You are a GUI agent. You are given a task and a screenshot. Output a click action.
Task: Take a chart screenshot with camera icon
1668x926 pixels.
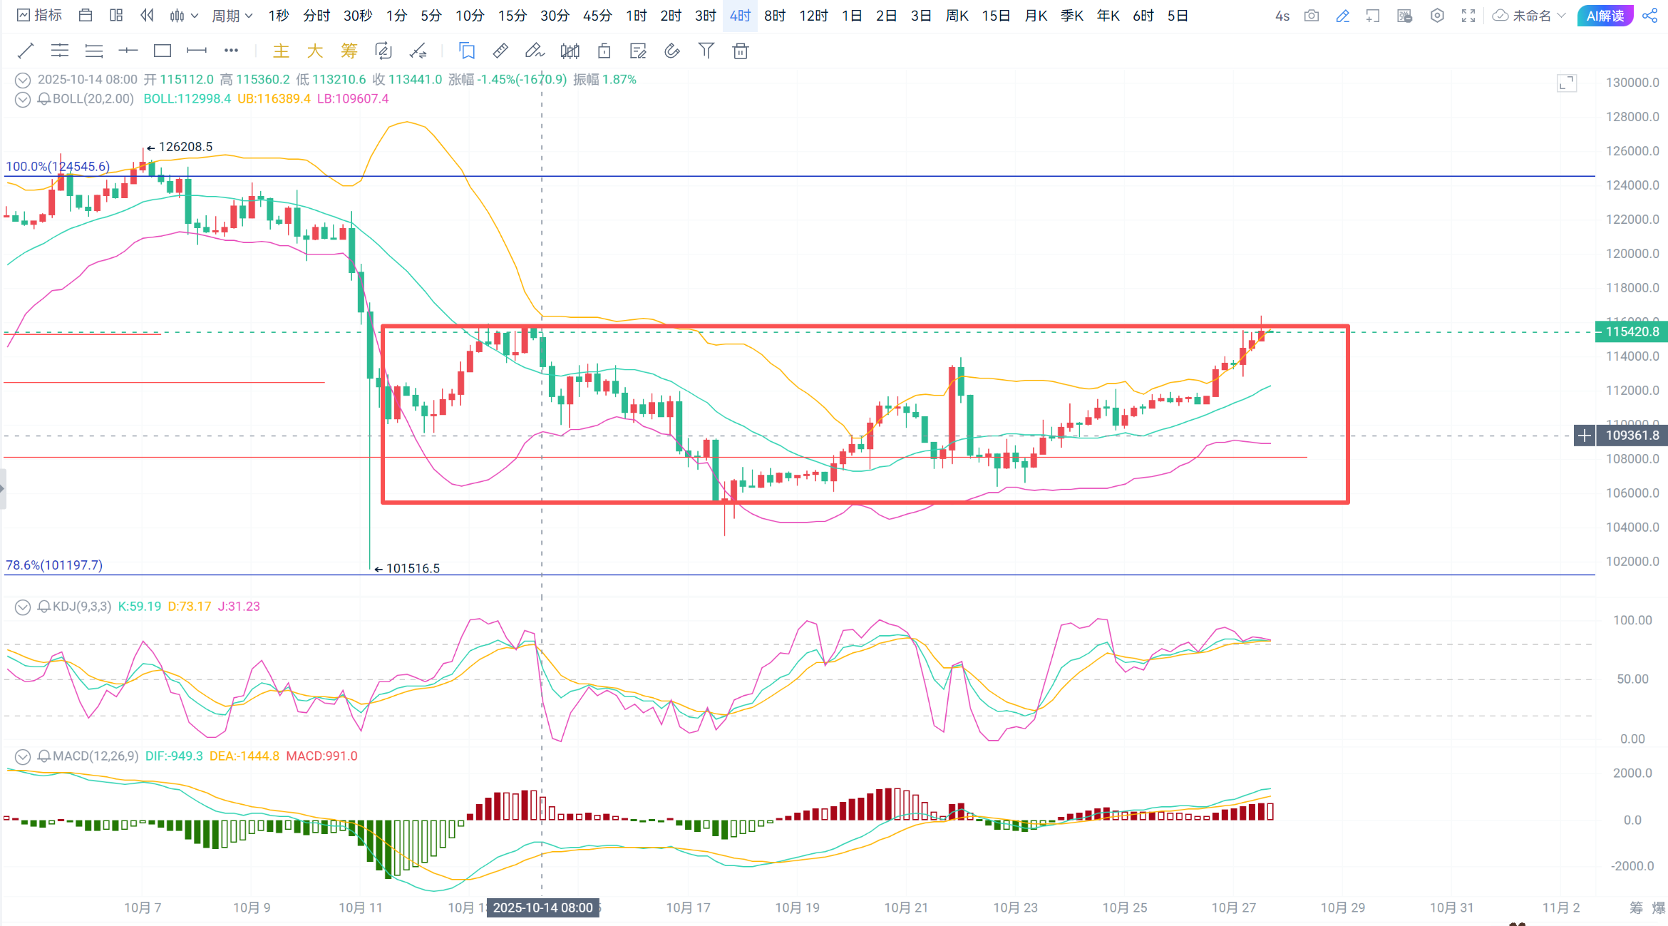pyautogui.click(x=1312, y=16)
